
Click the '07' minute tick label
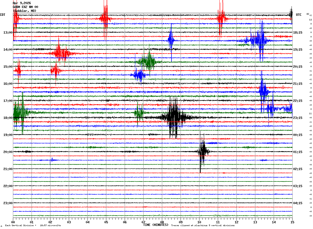(x=143, y=222)
